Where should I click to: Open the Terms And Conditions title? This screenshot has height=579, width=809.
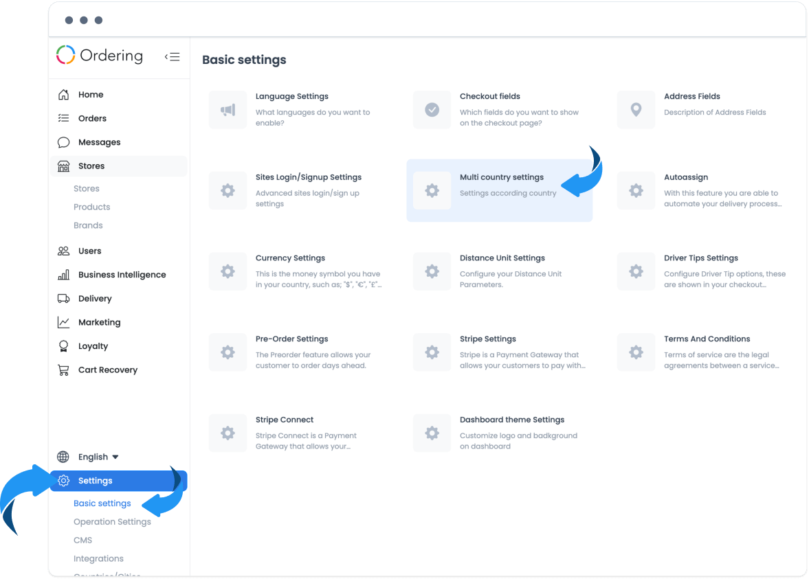pyautogui.click(x=707, y=339)
